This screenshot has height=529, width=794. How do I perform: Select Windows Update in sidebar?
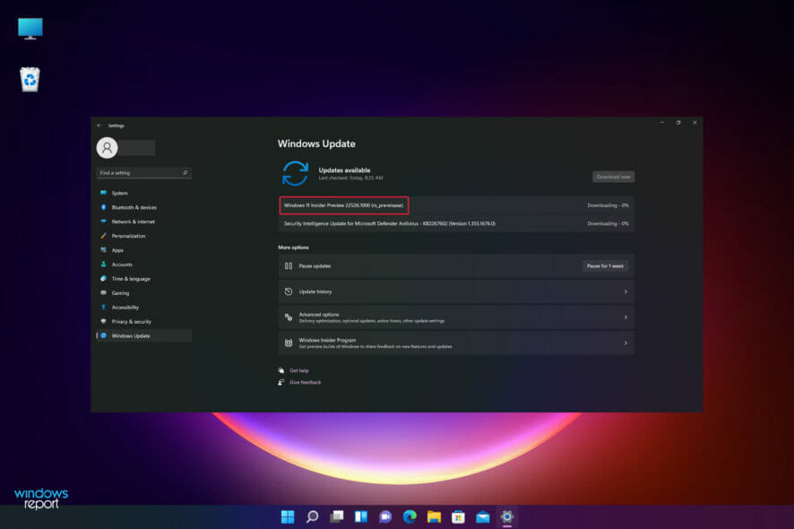pyautogui.click(x=143, y=335)
